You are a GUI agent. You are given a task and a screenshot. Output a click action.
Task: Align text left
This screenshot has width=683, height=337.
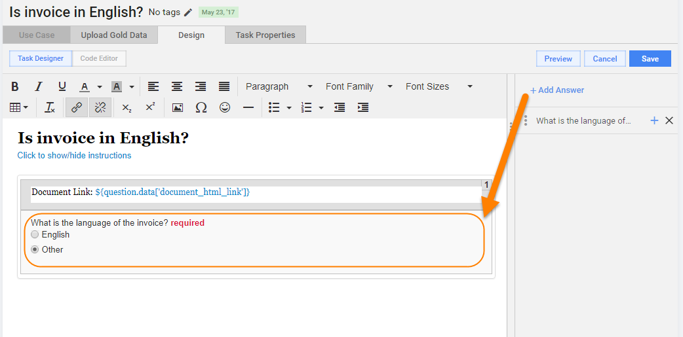pos(153,86)
